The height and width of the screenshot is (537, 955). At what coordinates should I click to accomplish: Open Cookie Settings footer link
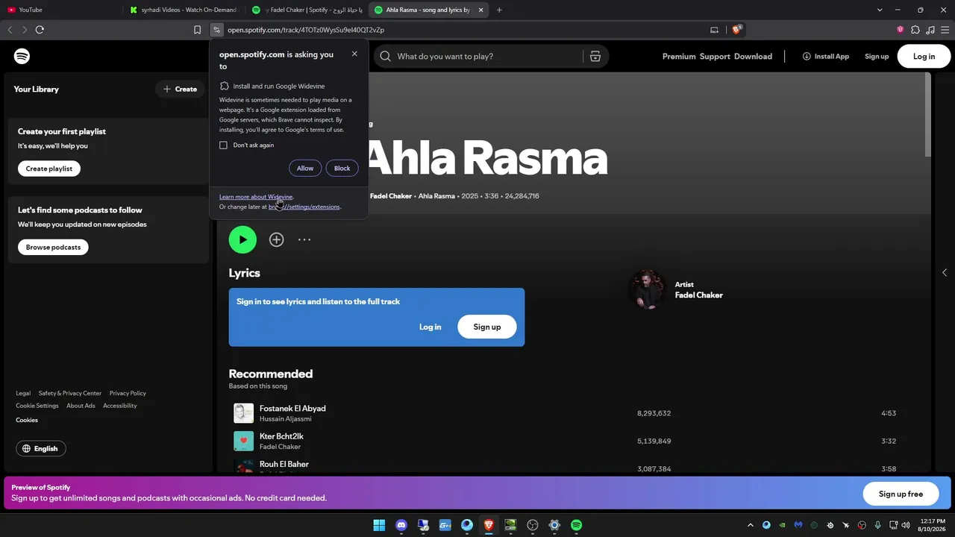[37, 406]
